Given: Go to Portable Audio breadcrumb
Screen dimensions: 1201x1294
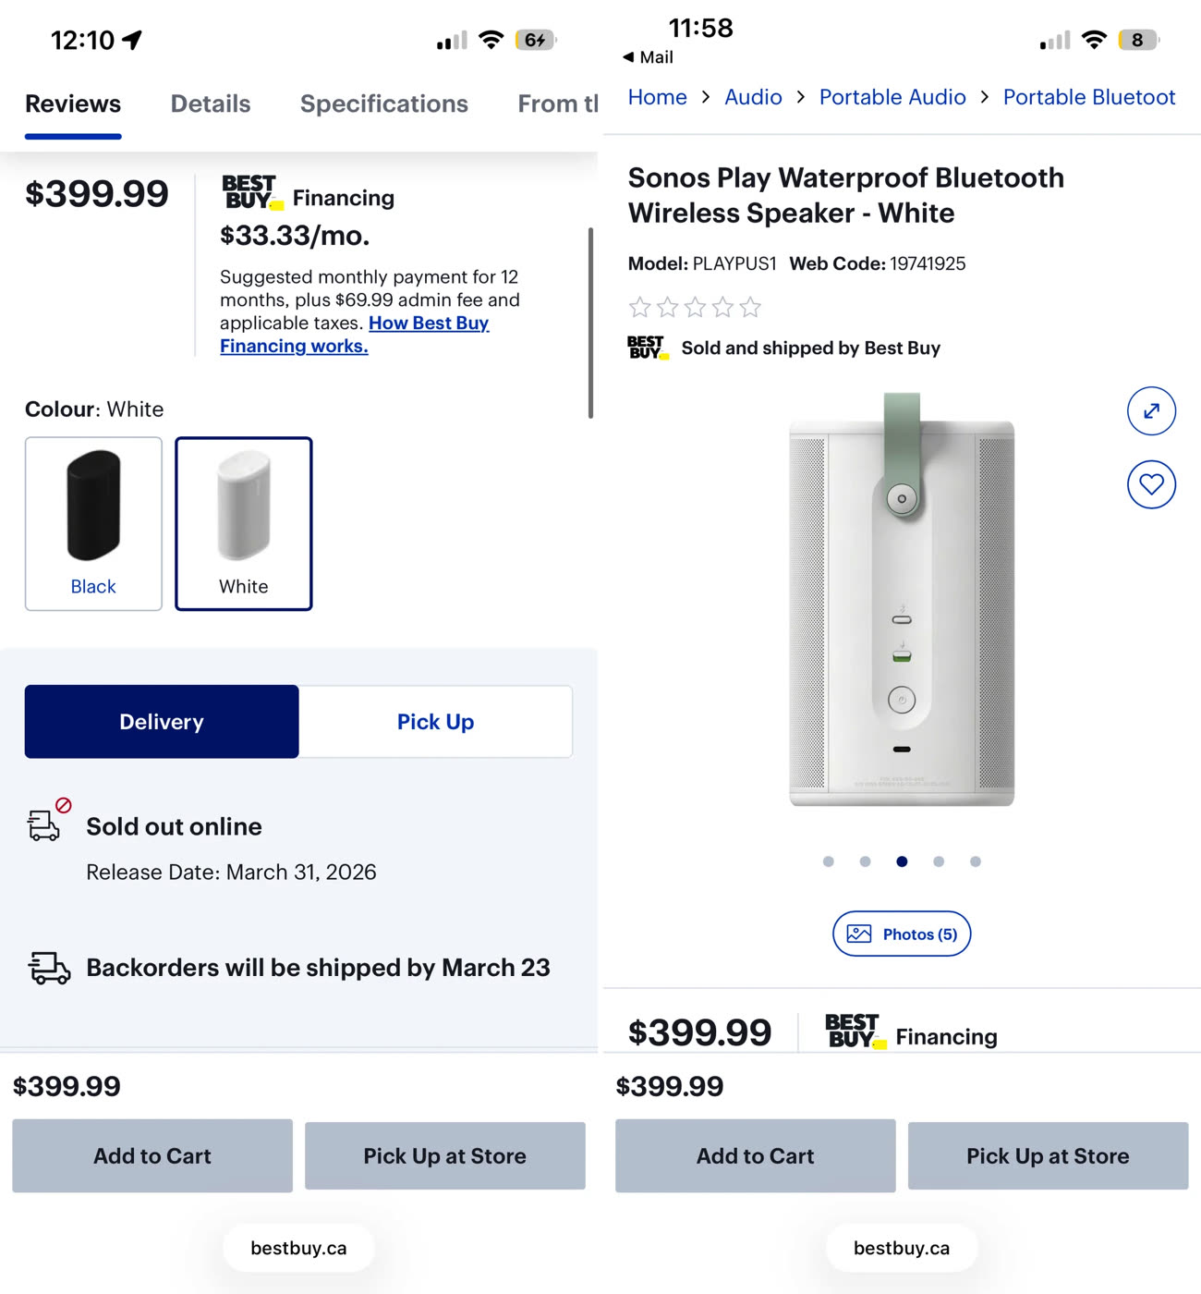Looking at the screenshot, I should (x=892, y=97).
